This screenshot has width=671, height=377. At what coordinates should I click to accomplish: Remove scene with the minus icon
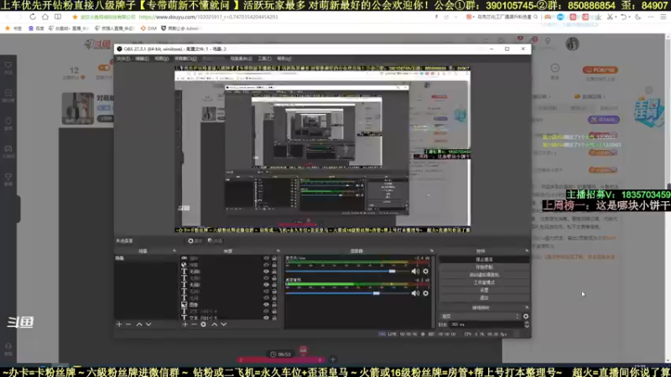128,324
